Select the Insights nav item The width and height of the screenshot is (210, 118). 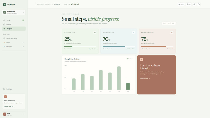click(x=14, y=29)
